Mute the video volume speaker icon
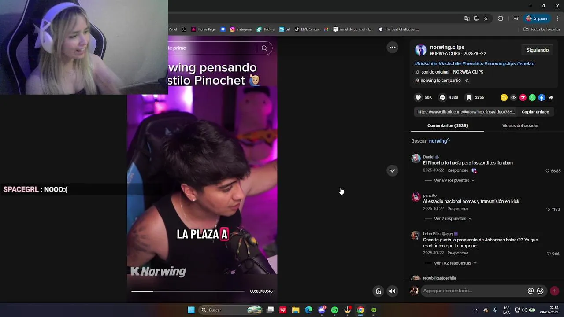The image size is (564, 317). pyautogui.click(x=392, y=291)
